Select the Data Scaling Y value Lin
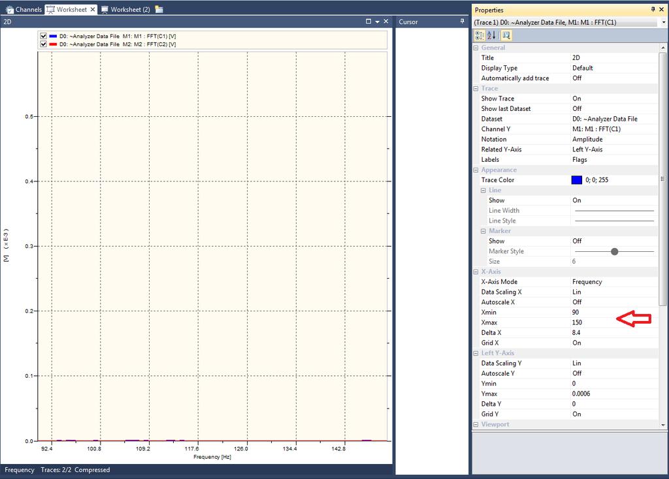This screenshot has height=479, width=669. tap(614, 363)
